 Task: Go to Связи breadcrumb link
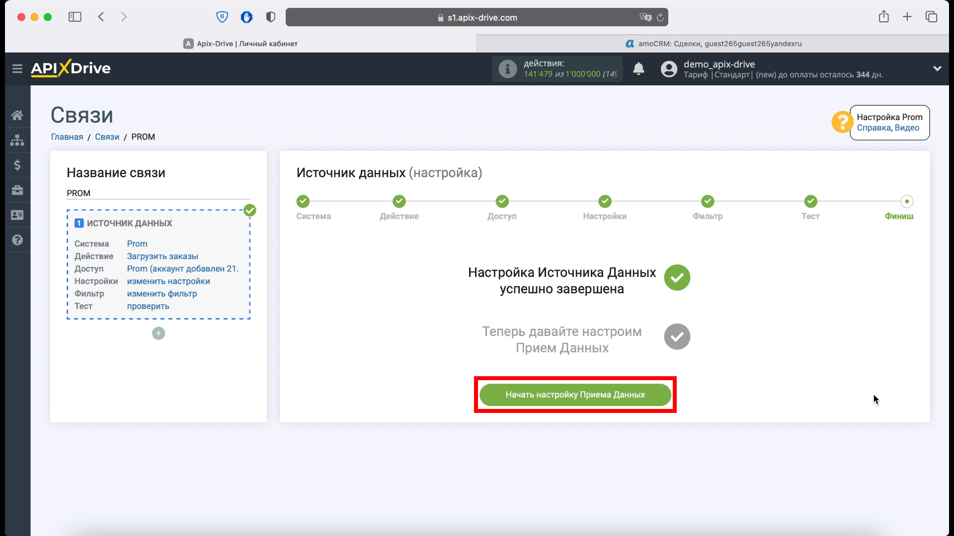tap(107, 137)
